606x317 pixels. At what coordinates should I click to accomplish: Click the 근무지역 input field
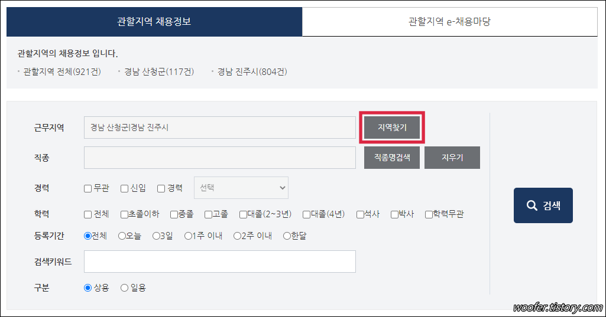tap(219, 128)
